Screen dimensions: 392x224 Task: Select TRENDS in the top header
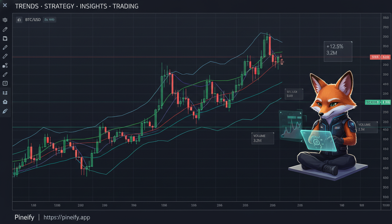pos(27,6)
